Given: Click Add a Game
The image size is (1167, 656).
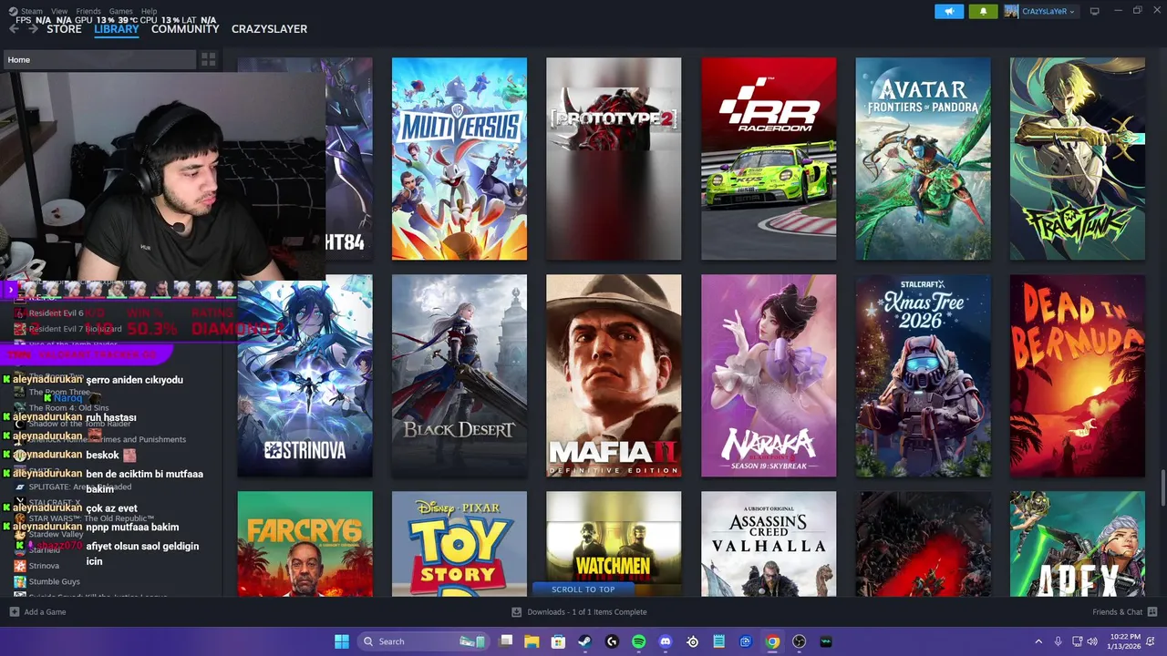Looking at the screenshot, I should pos(37,612).
